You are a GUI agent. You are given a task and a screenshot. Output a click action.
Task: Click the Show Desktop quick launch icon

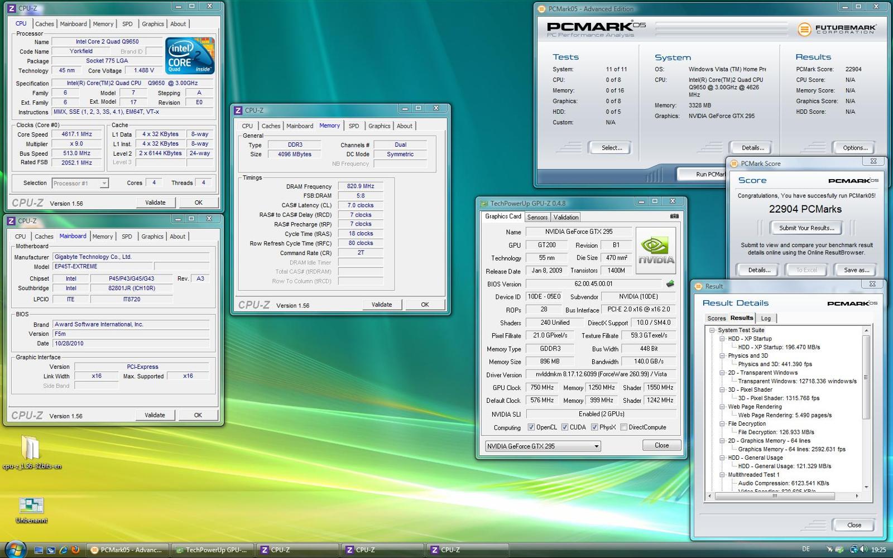point(39,550)
